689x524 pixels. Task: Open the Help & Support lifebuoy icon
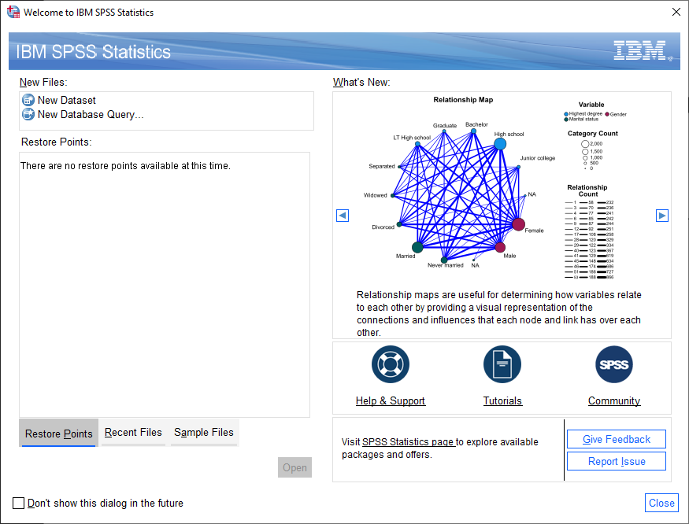click(391, 364)
